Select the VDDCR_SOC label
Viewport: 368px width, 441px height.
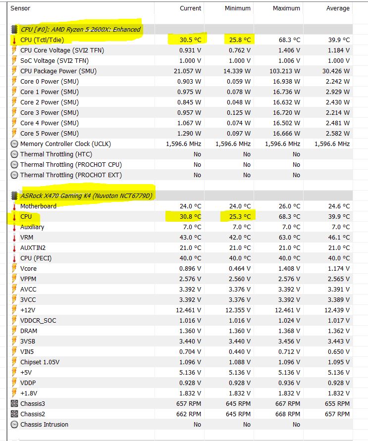(38, 321)
